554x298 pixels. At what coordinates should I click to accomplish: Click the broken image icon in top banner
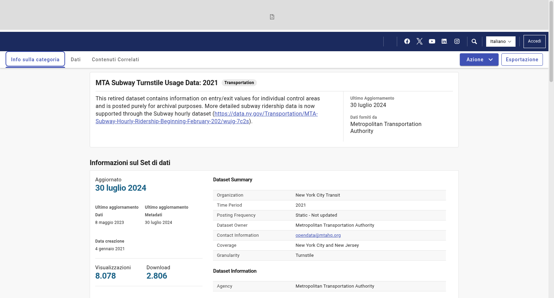click(x=272, y=17)
